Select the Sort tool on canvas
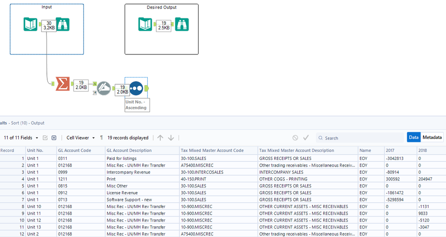Image resolution: width=446 pixels, height=237 pixels. tap(136, 88)
